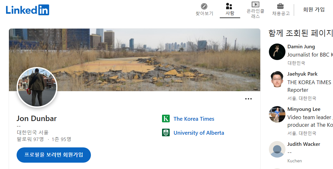Open the 온라인클래스 video icon
Image resolution: width=333 pixels, height=169 pixels.
tap(255, 4)
